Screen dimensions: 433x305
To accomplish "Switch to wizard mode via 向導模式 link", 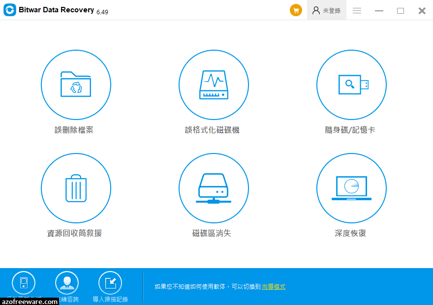I will [274, 286].
